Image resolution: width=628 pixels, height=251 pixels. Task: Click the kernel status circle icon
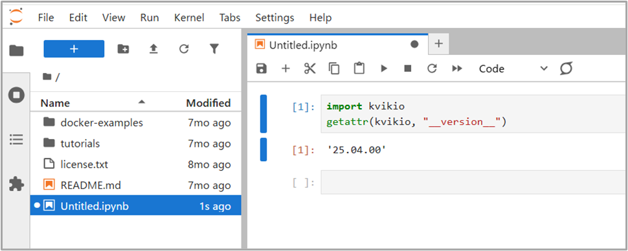pyautogui.click(x=566, y=69)
